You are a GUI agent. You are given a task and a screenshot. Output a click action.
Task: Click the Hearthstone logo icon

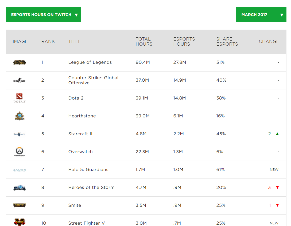[20, 116]
